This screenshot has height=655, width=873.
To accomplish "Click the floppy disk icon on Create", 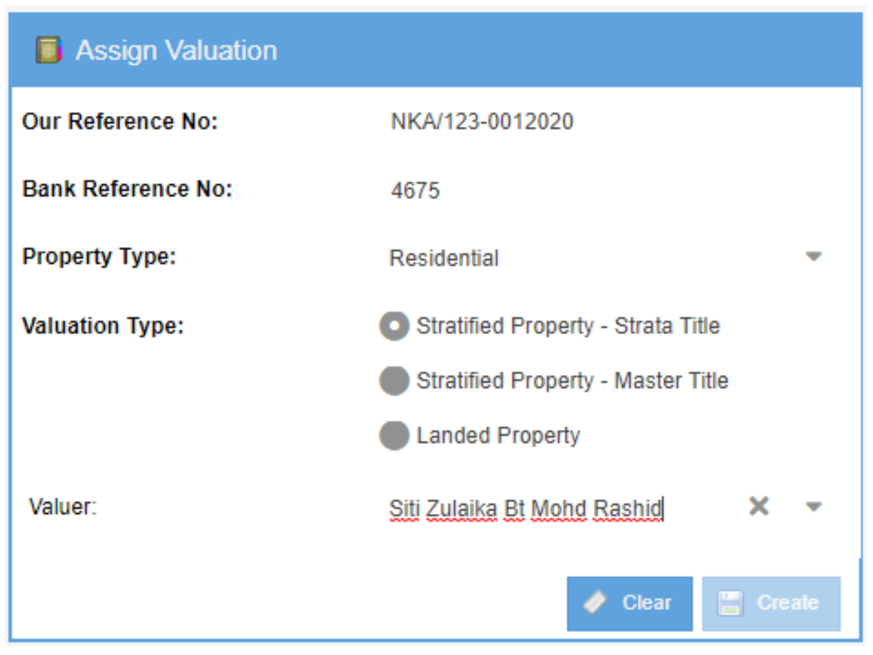I will [x=730, y=603].
